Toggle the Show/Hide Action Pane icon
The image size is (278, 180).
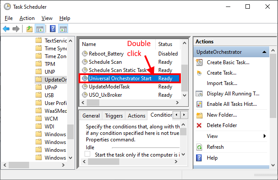pyautogui.click(x=63, y=29)
